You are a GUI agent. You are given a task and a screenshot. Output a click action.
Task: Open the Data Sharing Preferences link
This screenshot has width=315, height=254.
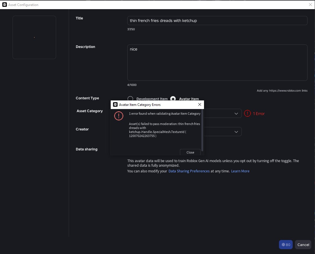(189, 171)
